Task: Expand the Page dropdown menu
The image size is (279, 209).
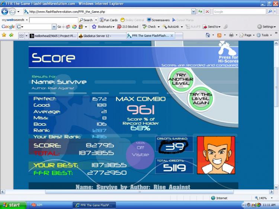Action: tap(246, 35)
